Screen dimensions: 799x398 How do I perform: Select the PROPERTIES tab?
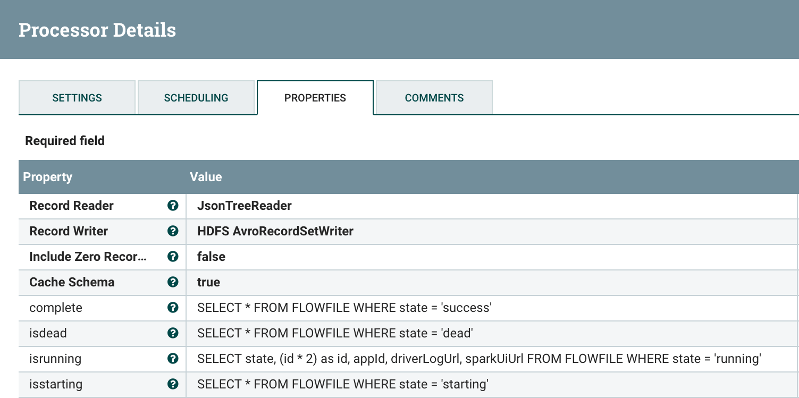point(315,98)
